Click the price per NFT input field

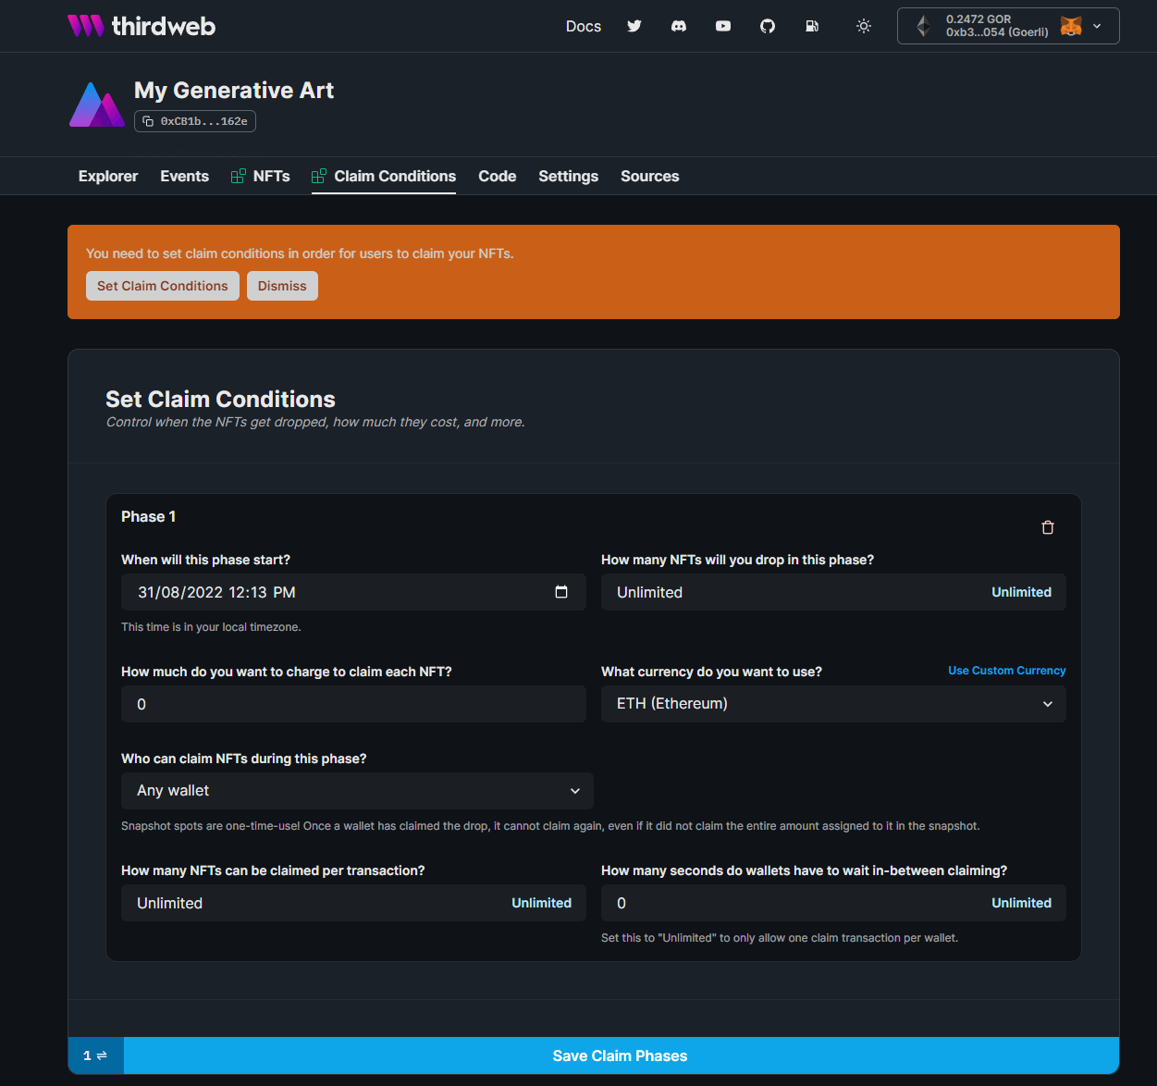(x=353, y=704)
